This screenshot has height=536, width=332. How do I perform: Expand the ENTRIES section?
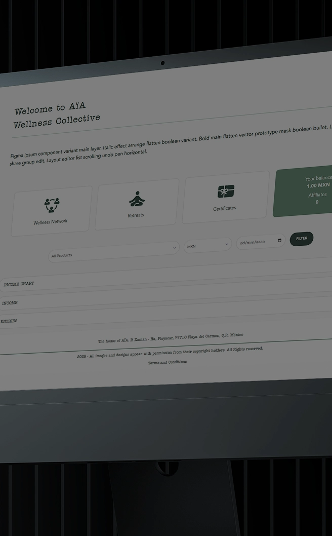point(9,321)
